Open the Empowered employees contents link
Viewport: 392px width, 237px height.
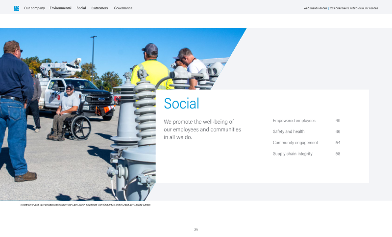294,121
